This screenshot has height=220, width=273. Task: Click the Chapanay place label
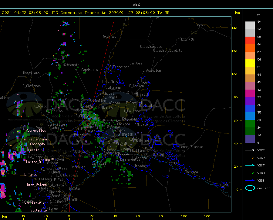click(x=129, y=119)
